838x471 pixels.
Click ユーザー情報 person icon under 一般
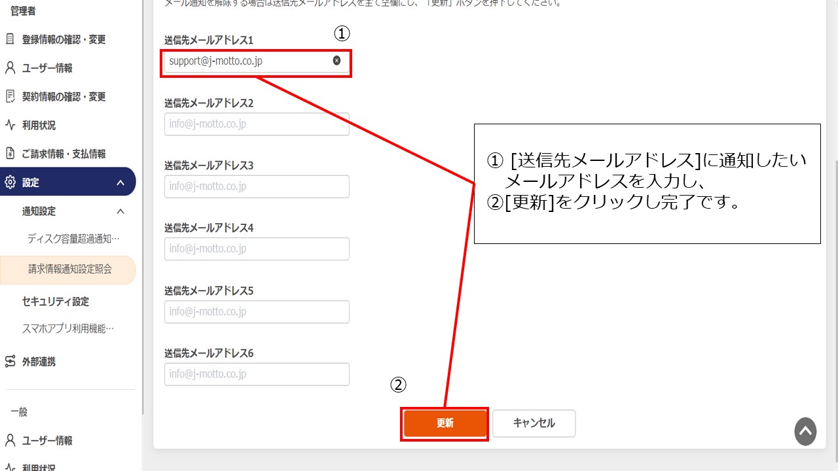pyautogui.click(x=10, y=440)
